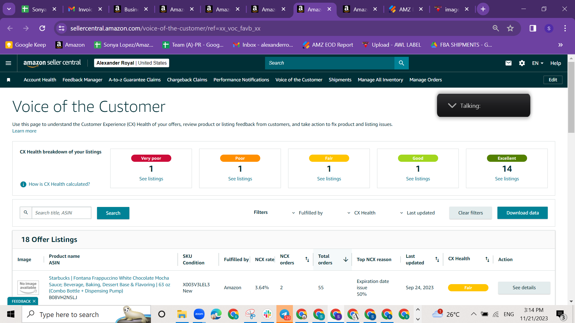The height and width of the screenshot is (323, 575).
Task: Click Download data button
Action: pyautogui.click(x=523, y=213)
